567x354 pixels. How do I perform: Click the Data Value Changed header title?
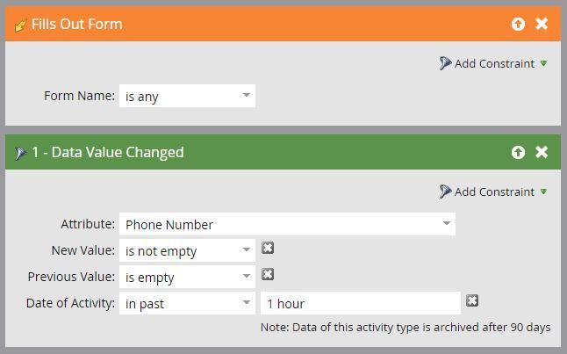click(x=108, y=152)
